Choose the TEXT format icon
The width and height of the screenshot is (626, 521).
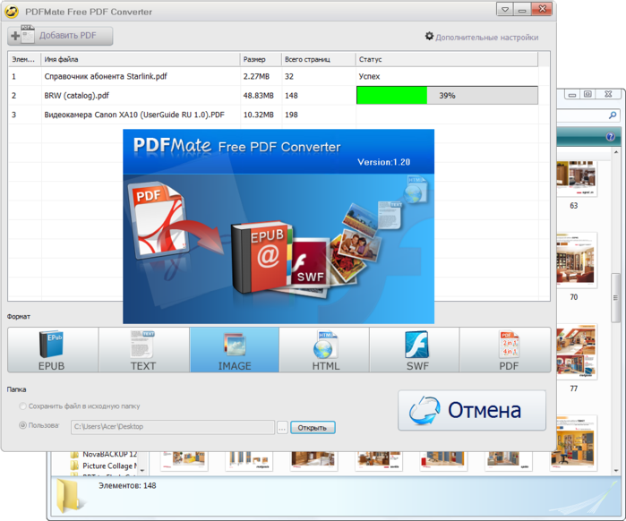(143, 349)
